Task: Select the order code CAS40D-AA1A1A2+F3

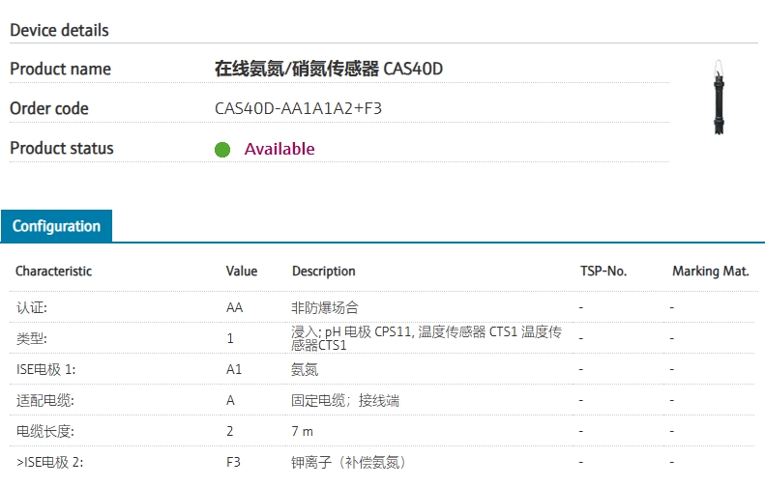Action: [x=298, y=108]
